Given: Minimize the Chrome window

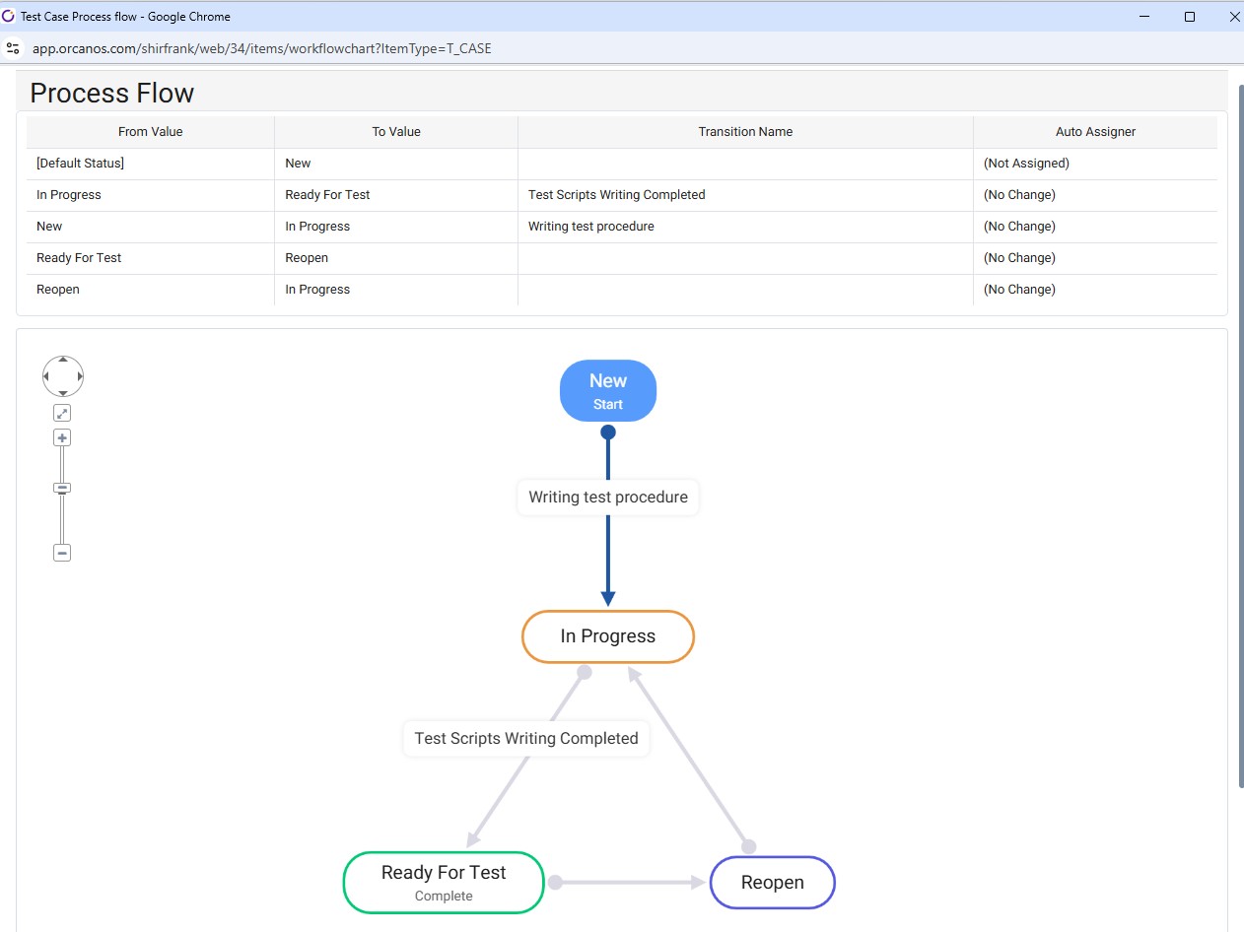Looking at the screenshot, I should (x=1145, y=16).
